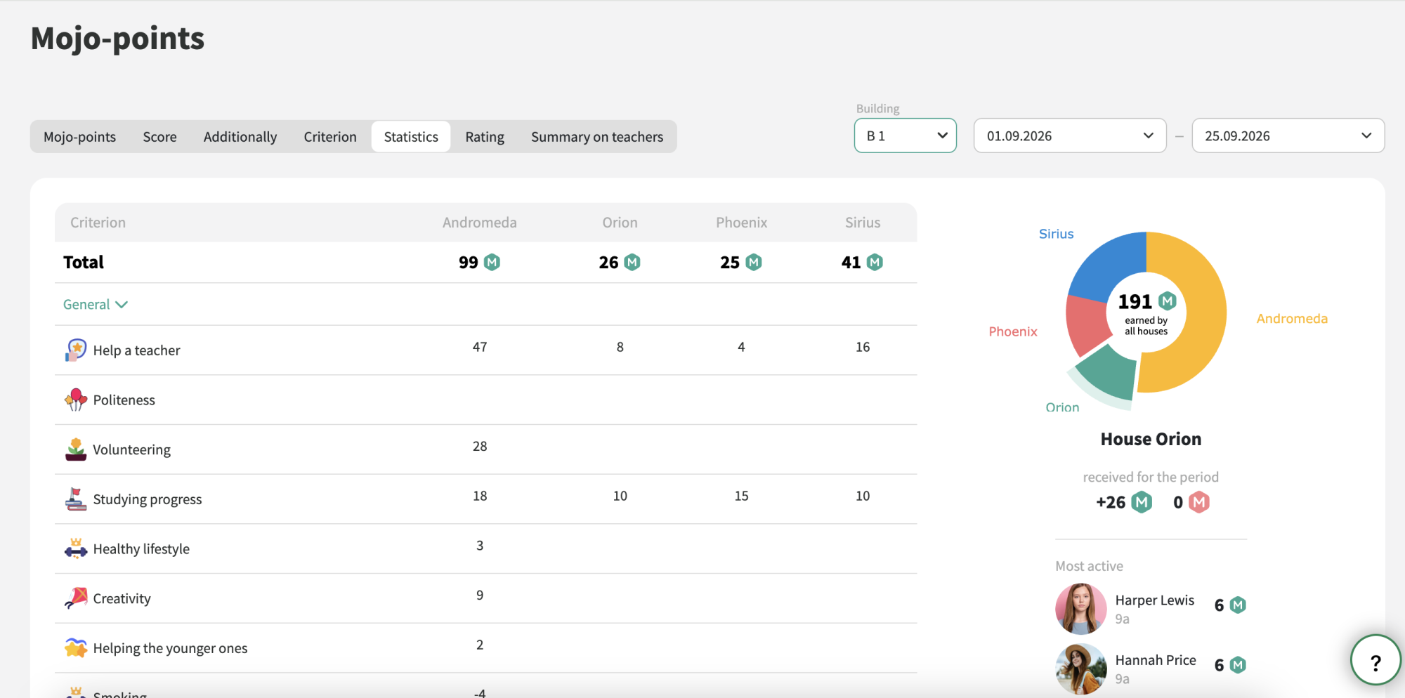Click the Creativity kite icon
This screenshot has height=698, width=1405.
pyautogui.click(x=76, y=598)
